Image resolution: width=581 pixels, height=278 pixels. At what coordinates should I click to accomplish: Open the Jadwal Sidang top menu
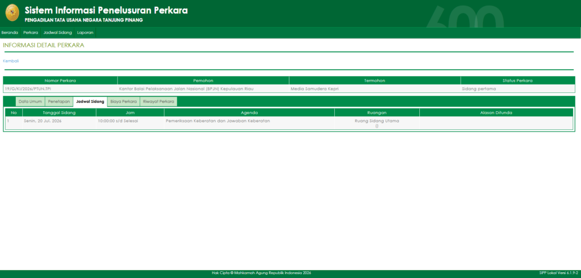click(x=57, y=32)
